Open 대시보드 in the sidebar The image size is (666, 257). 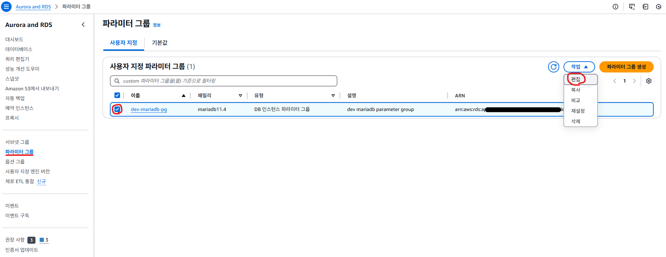pyautogui.click(x=14, y=40)
